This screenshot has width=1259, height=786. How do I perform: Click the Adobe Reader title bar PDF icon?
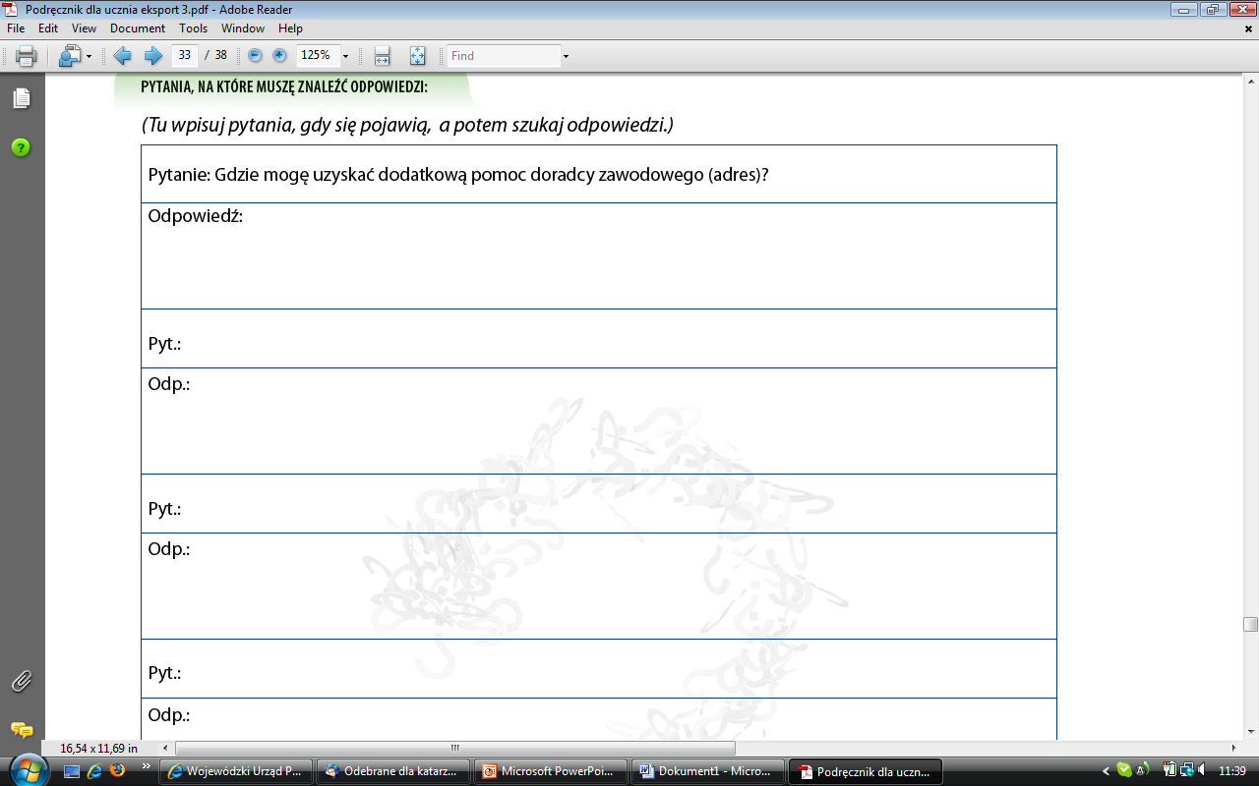(12, 10)
